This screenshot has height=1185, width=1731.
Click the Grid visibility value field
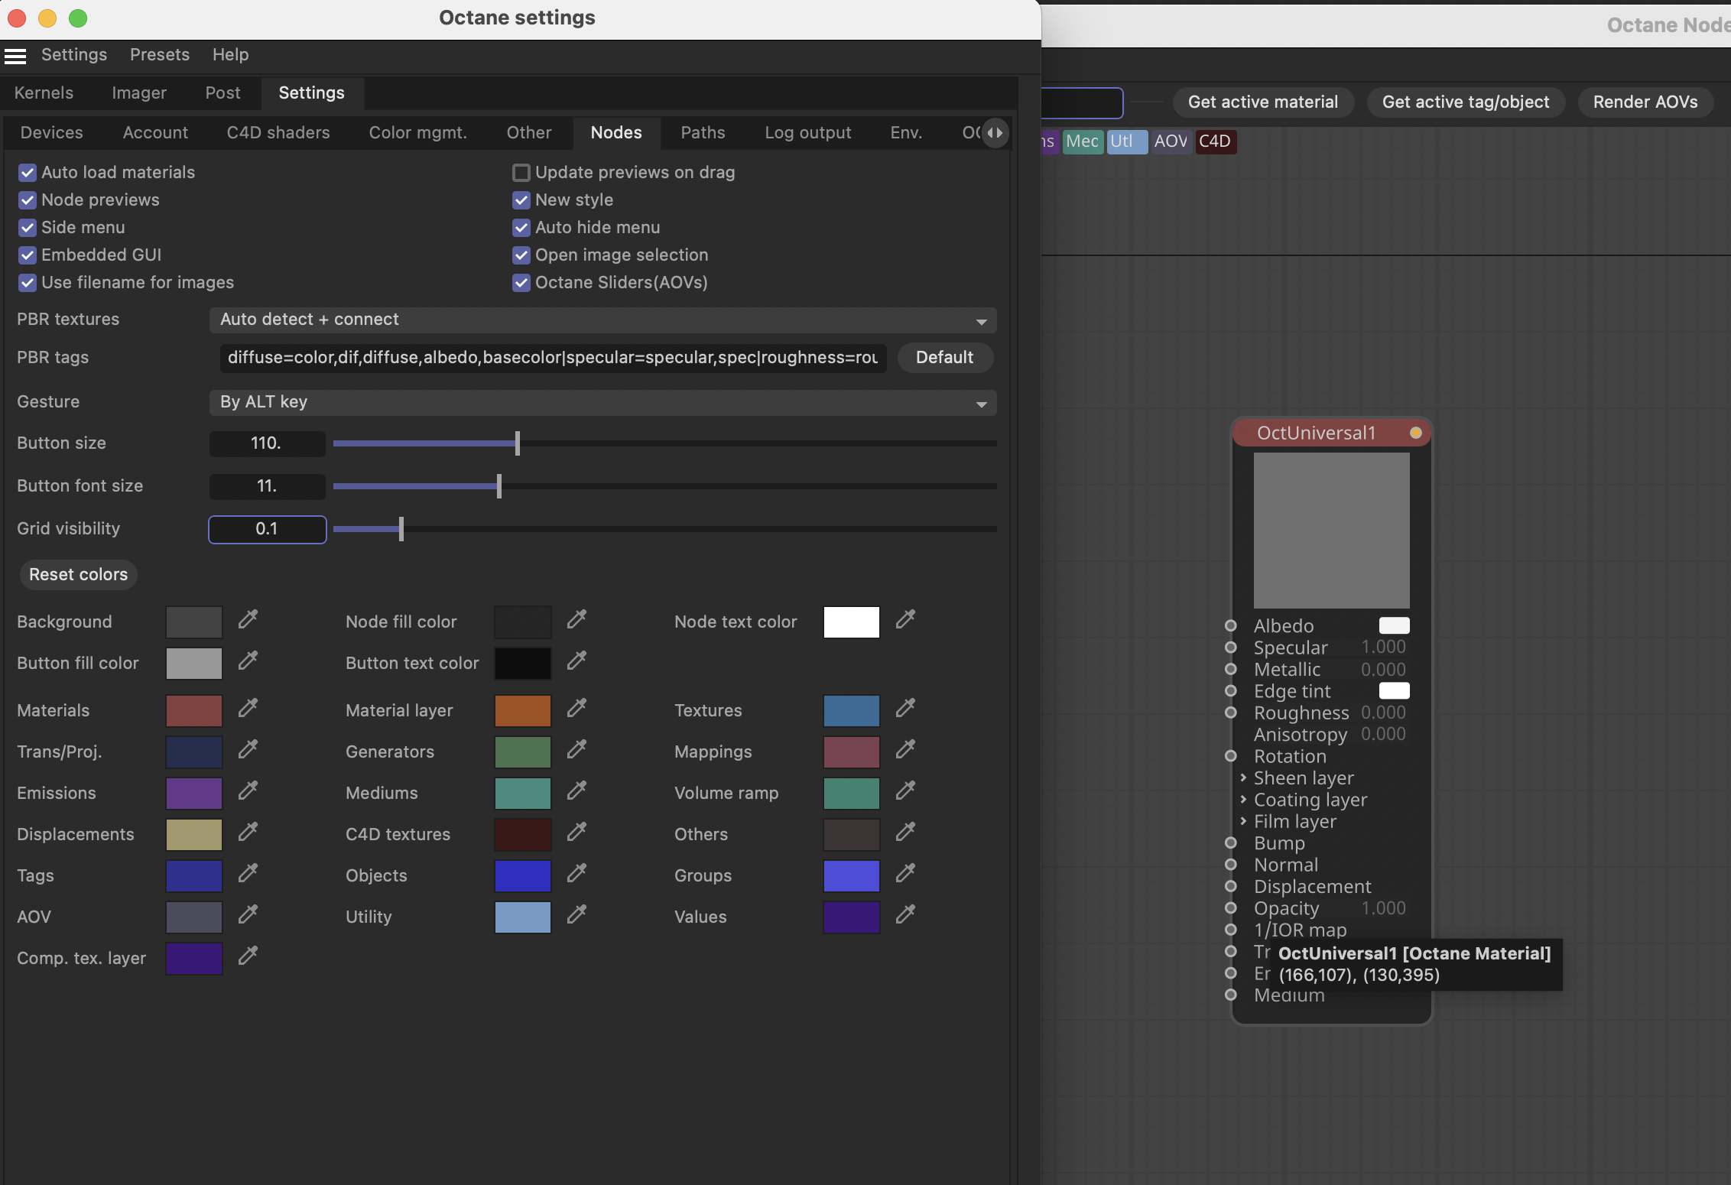point(267,529)
